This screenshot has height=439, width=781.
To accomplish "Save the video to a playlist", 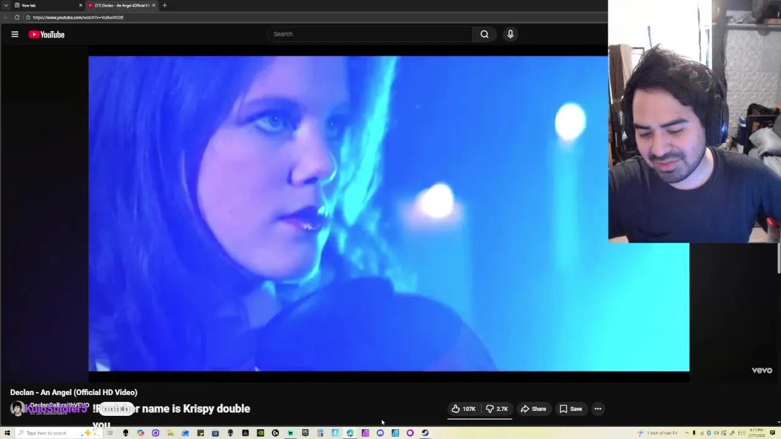I will click(570, 409).
